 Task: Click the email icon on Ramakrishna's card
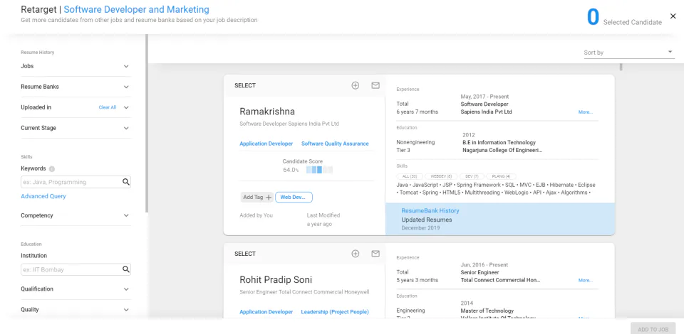coord(375,85)
